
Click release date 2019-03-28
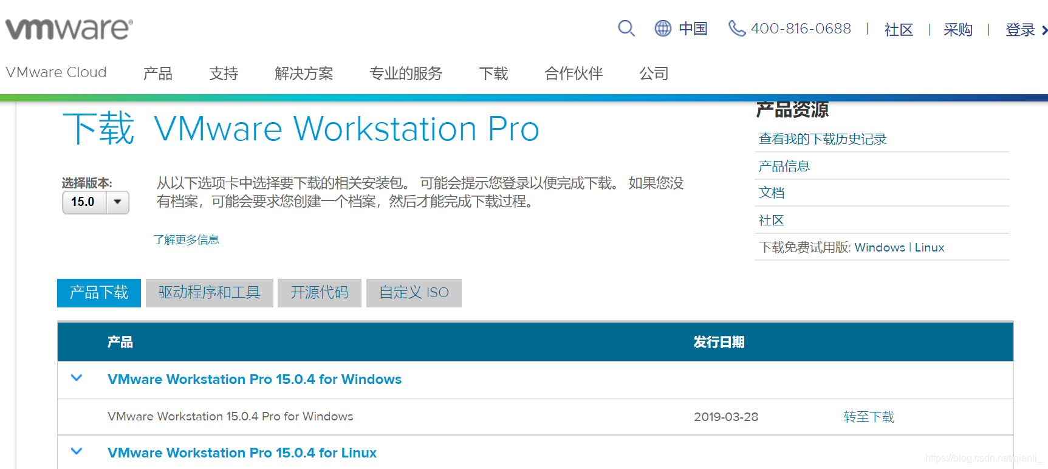click(x=726, y=417)
